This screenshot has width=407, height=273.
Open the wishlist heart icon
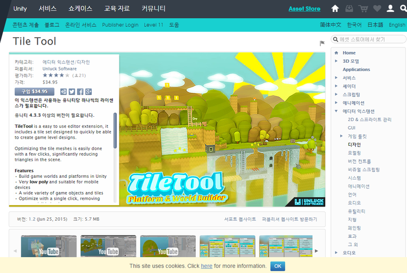tap(377, 9)
